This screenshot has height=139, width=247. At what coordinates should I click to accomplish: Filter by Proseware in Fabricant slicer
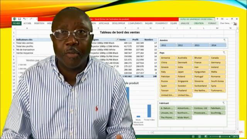tap(201, 113)
